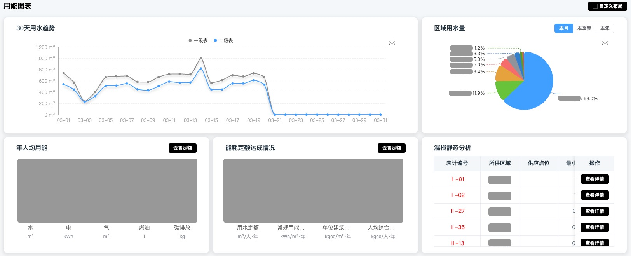Click the 自定义布局 button

point(607,6)
